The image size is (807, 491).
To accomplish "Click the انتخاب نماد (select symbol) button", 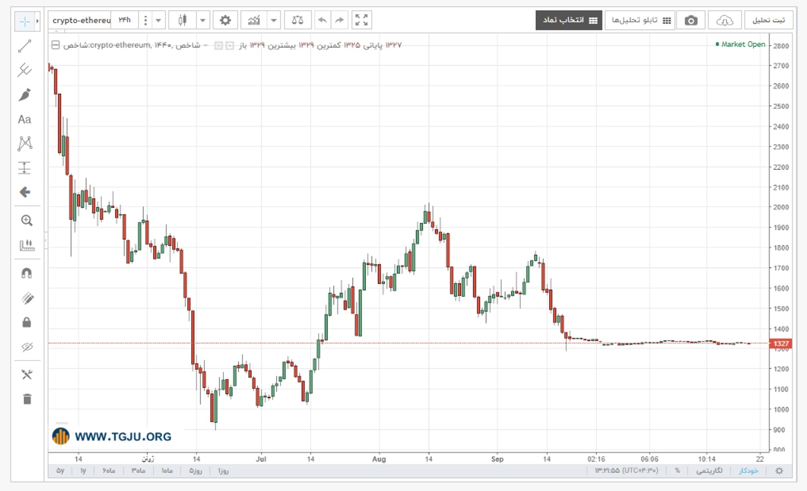I will [569, 21].
